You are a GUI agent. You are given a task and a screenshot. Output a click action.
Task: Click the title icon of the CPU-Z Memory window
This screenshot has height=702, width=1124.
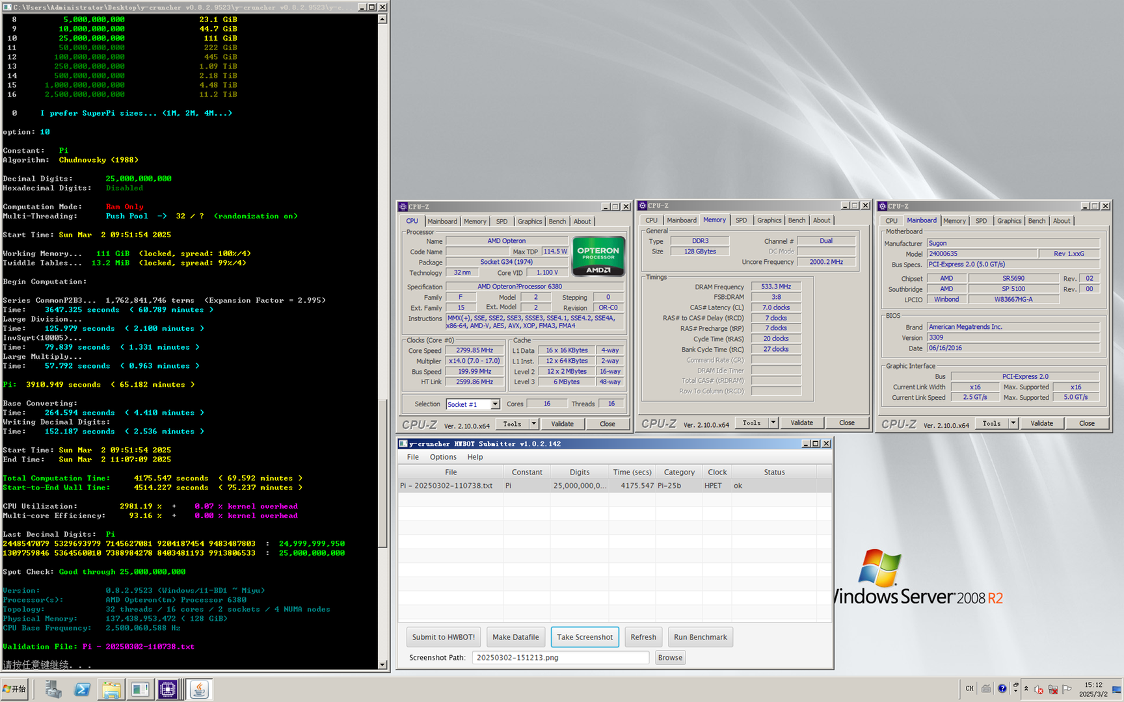(x=643, y=205)
